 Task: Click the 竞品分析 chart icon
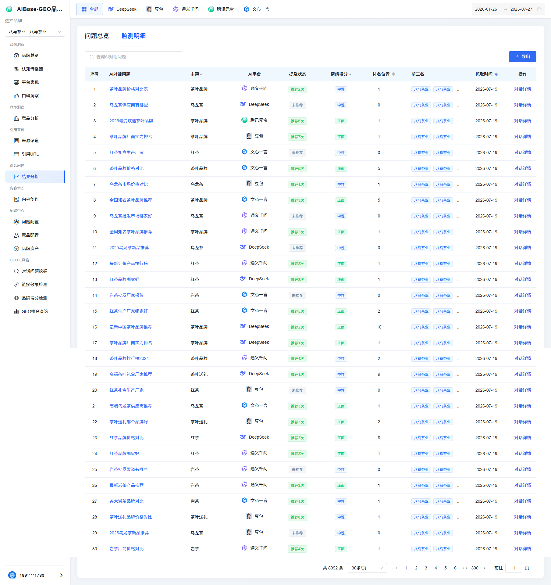[x=16, y=118]
